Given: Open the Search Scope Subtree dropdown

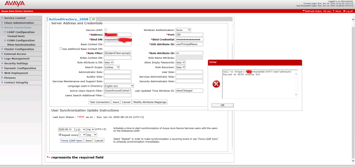Looking at the screenshot, I should (112, 67).
